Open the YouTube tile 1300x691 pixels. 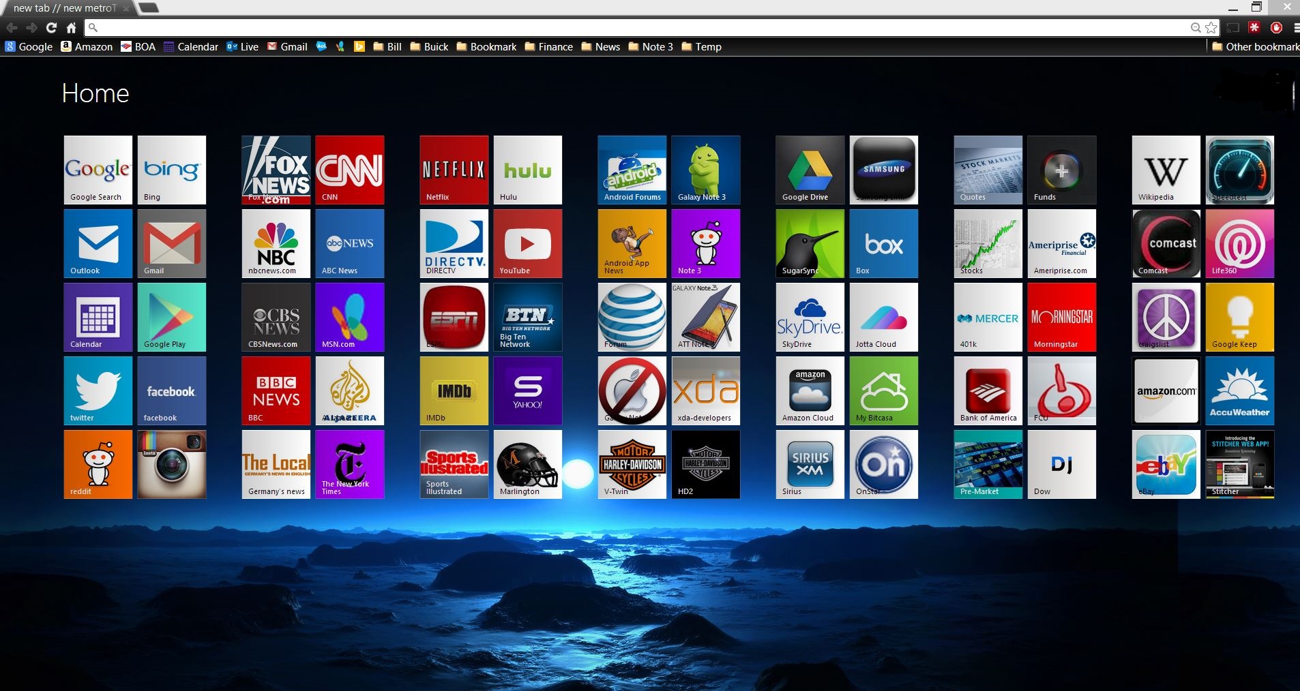pos(528,243)
